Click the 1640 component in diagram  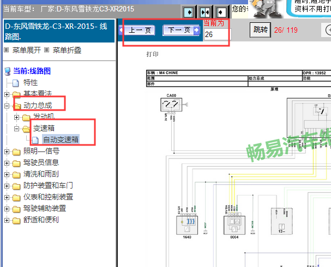click(187, 225)
